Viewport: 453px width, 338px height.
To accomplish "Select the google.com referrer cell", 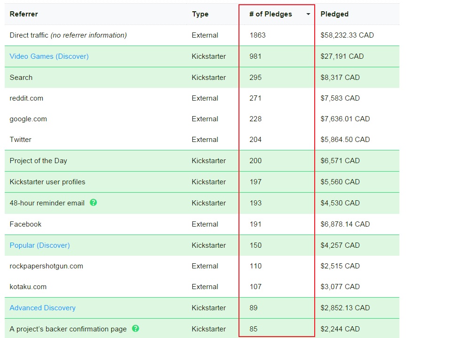I will (28, 119).
